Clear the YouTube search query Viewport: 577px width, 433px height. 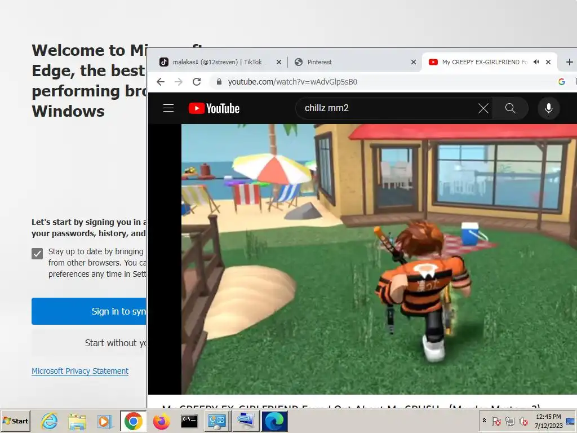coord(483,108)
